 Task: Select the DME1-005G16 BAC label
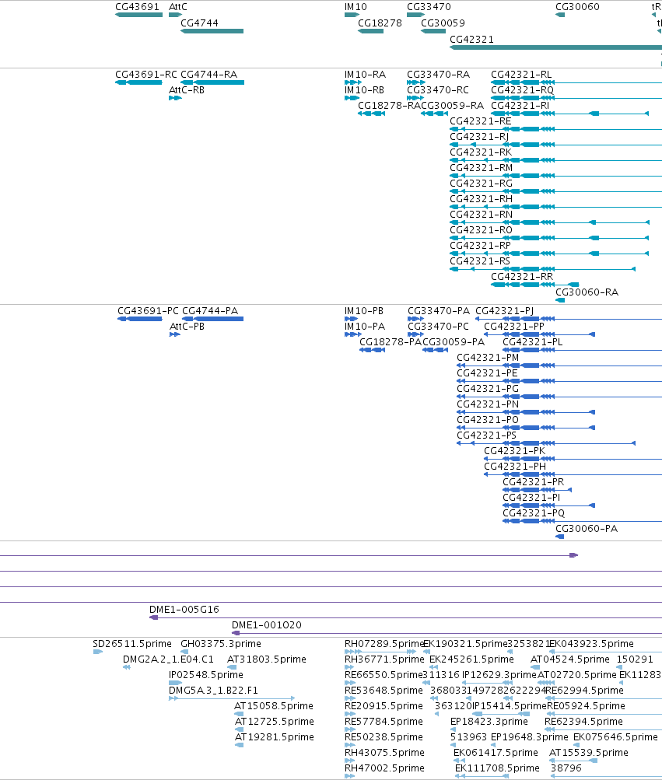click(x=184, y=610)
